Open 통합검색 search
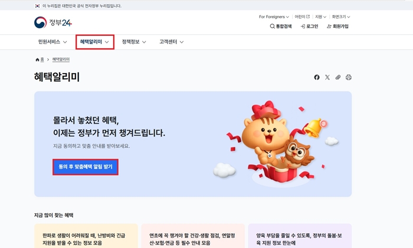413x248 pixels. coord(281,27)
